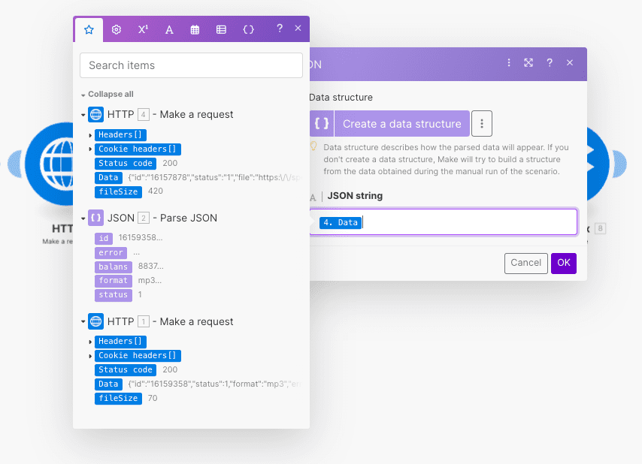Image resolution: width=642 pixels, height=464 pixels.
Task: Insert status pill from Parse JSON
Action: click(113, 295)
